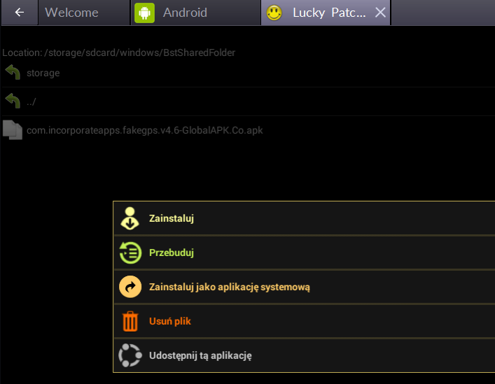The height and width of the screenshot is (384, 495).
Task: Choose Usuń plik option
Action: [x=305, y=321]
